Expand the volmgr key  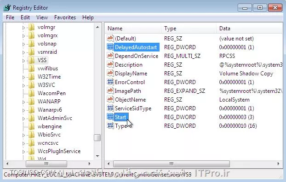(23, 28)
